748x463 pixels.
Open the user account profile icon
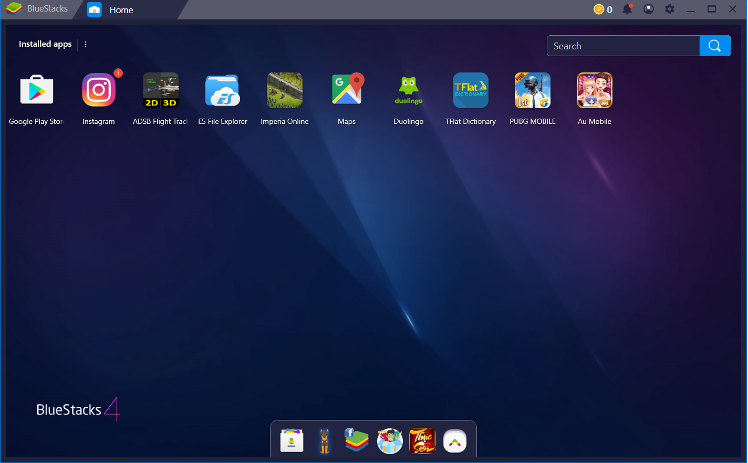pyautogui.click(x=649, y=9)
